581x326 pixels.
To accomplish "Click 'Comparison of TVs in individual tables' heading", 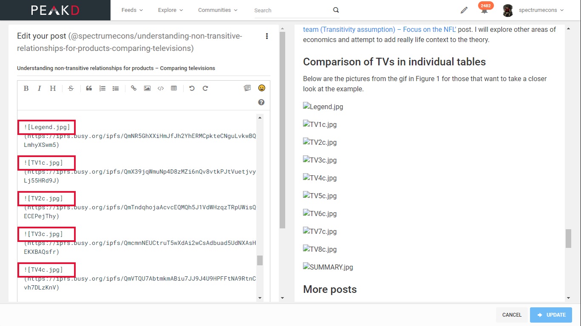I will click(394, 62).
